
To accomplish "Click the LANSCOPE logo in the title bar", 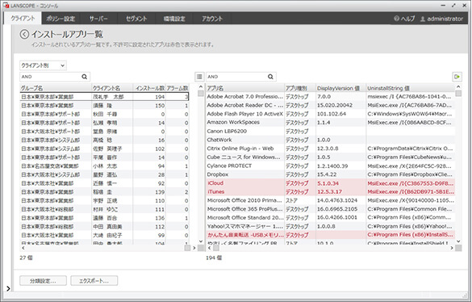I will click(6, 6).
